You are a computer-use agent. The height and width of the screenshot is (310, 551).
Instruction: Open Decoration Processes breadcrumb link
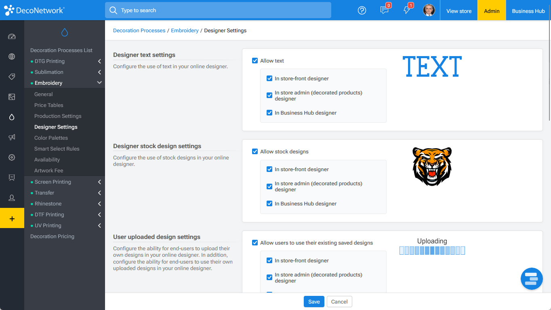click(x=139, y=30)
